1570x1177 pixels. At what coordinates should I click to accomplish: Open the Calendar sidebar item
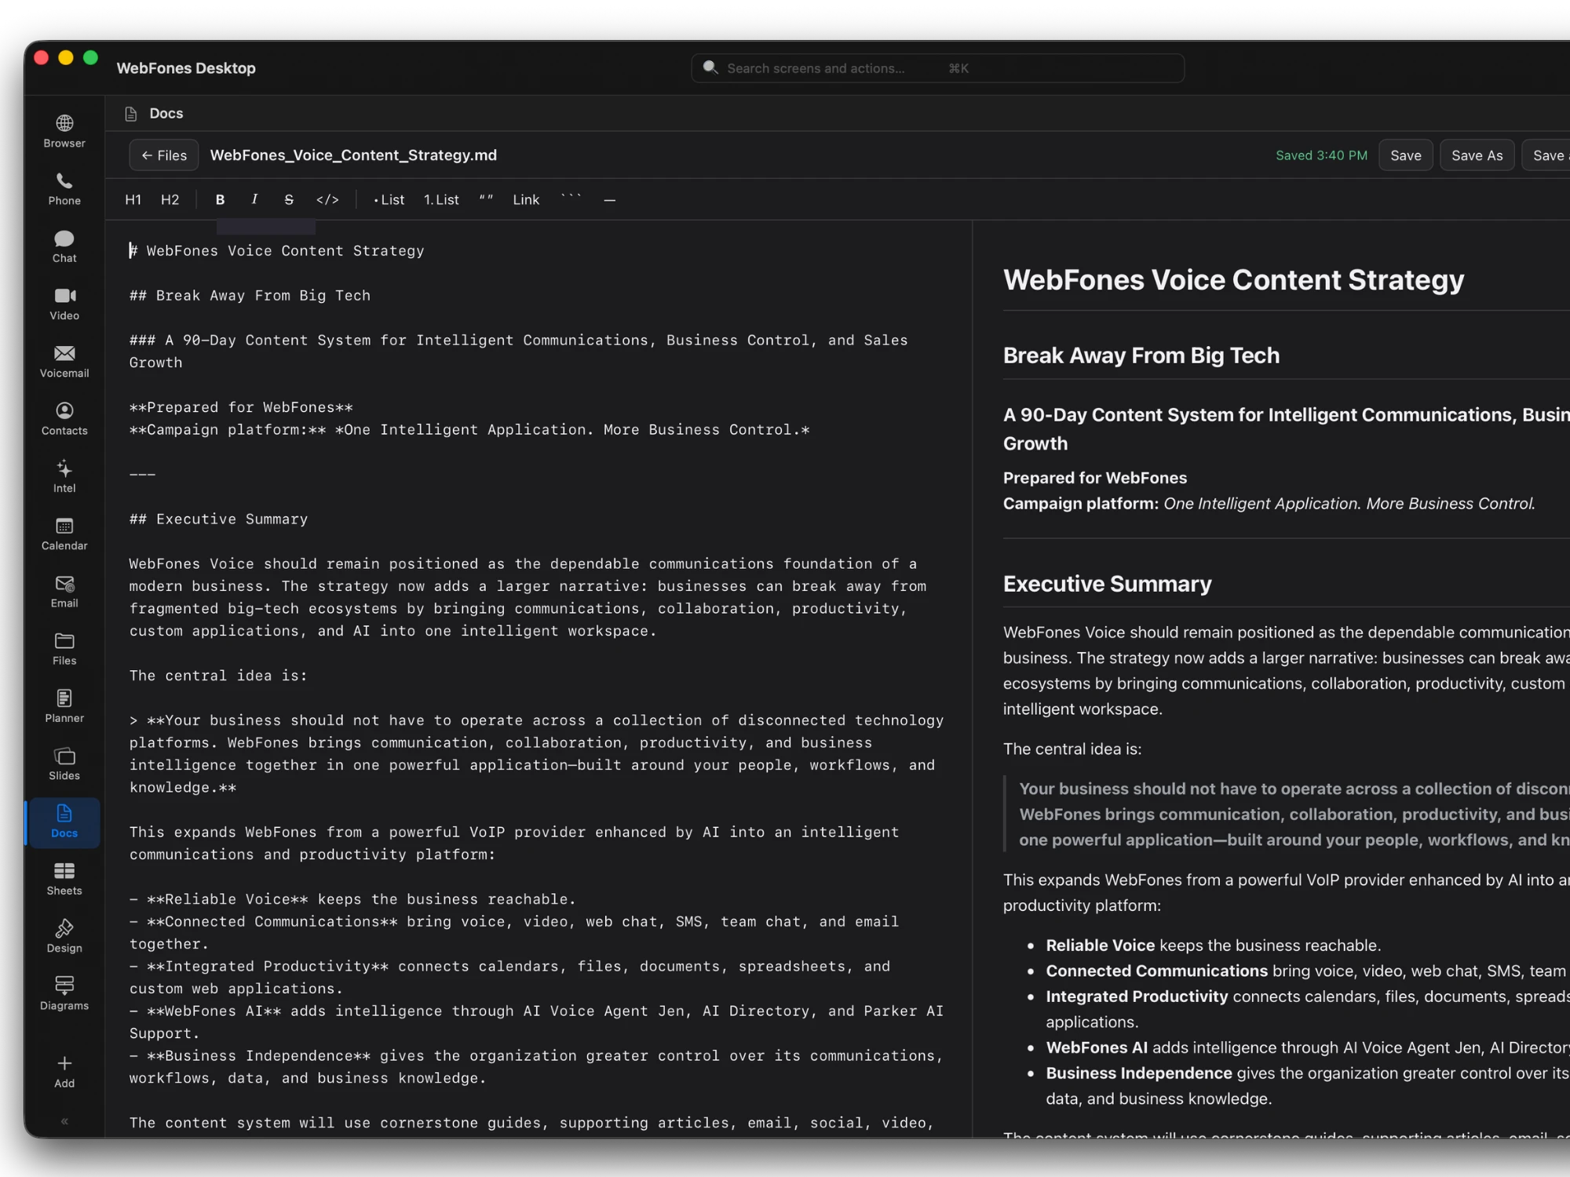64,534
